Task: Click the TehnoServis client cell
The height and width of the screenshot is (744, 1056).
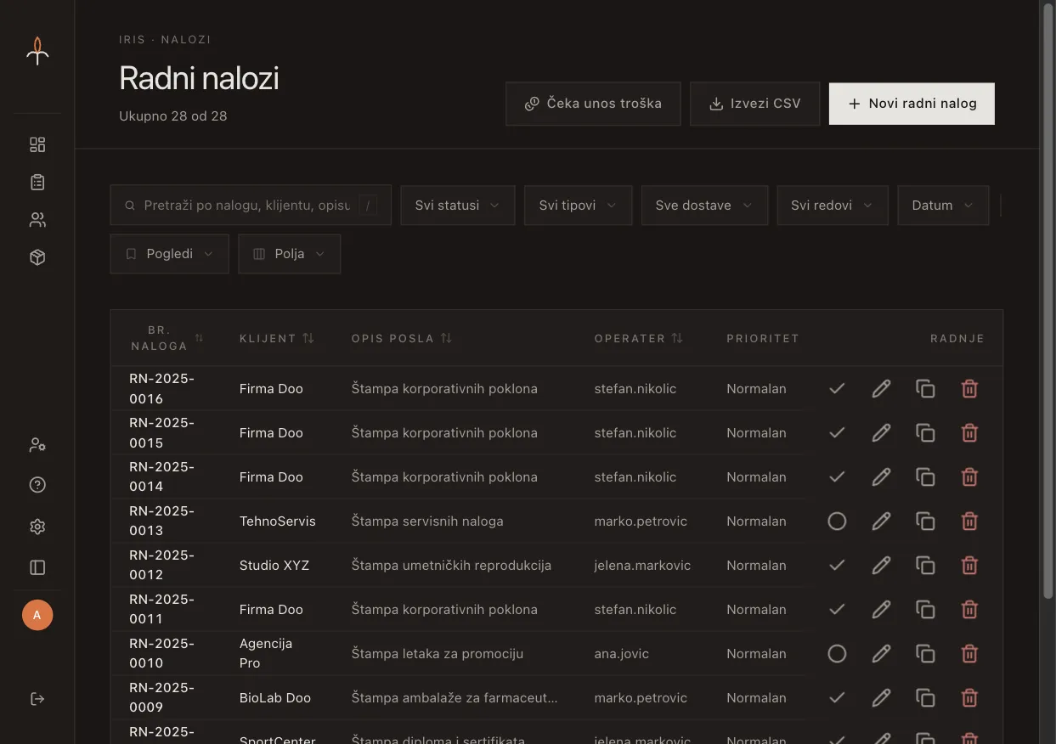Action: coord(278,521)
